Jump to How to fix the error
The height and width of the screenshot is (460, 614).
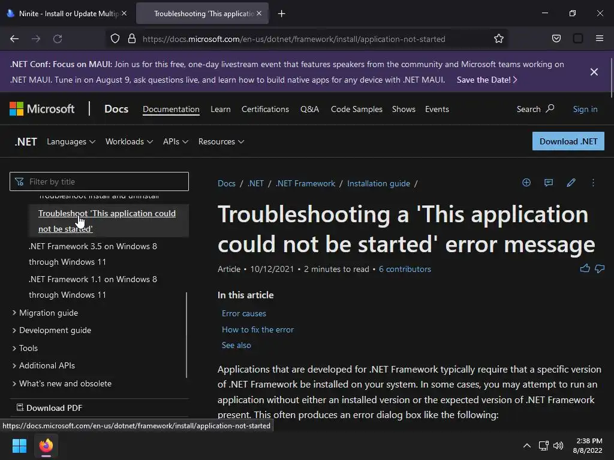click(258, 330)
